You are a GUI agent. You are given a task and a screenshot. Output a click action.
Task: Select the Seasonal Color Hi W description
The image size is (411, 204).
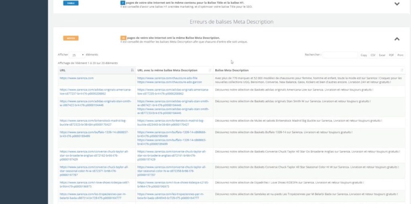coord(307,167)
